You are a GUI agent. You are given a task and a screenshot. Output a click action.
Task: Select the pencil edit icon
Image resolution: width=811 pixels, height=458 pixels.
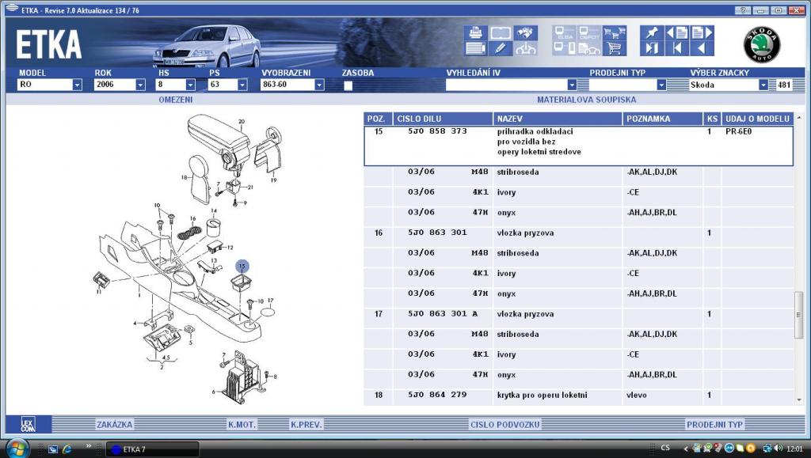click(501, 48)
